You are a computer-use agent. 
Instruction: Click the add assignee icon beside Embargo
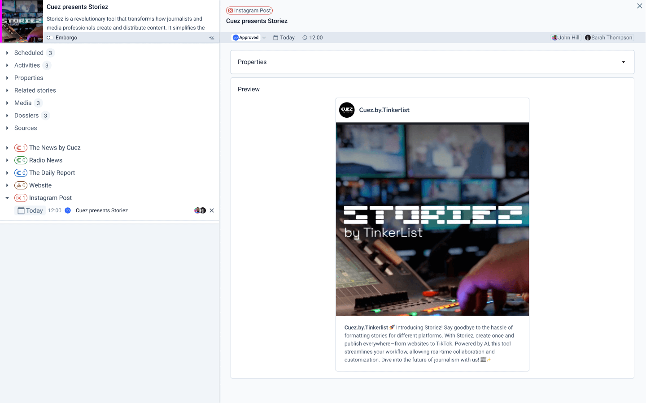coord(212,38)
